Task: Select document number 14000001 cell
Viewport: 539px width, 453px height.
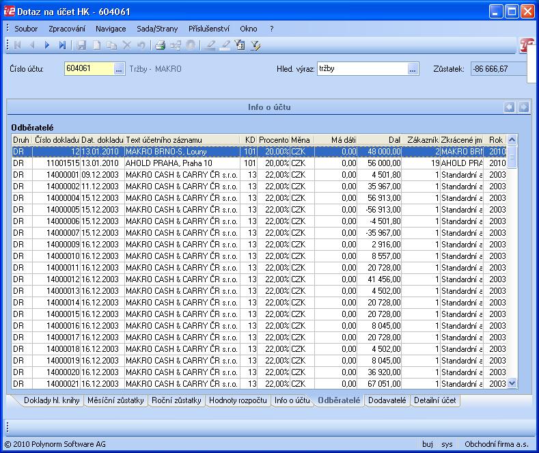Action: pyautogui.click(x=57, y=175)
